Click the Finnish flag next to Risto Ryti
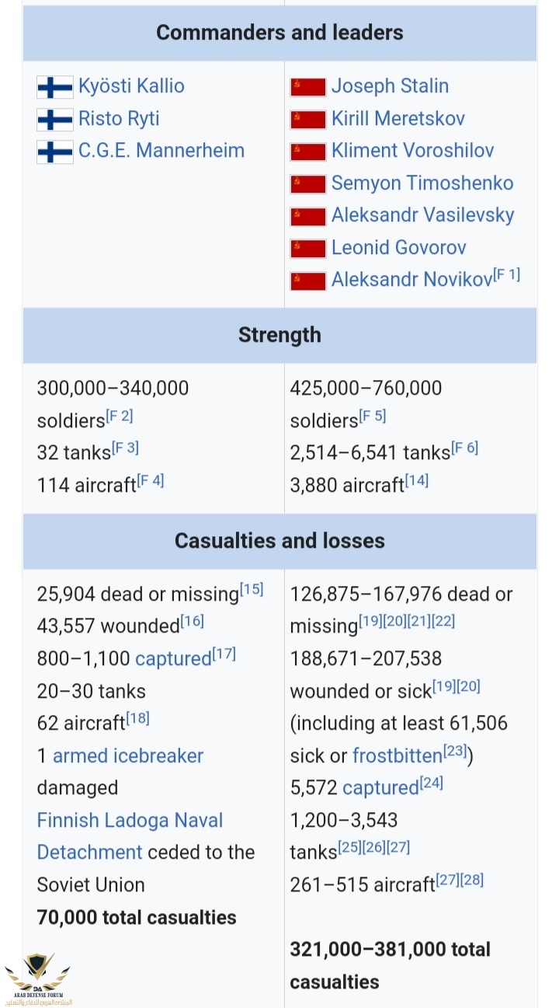The width and height of the screenshot is (559, 1008). tap(55, 120)
